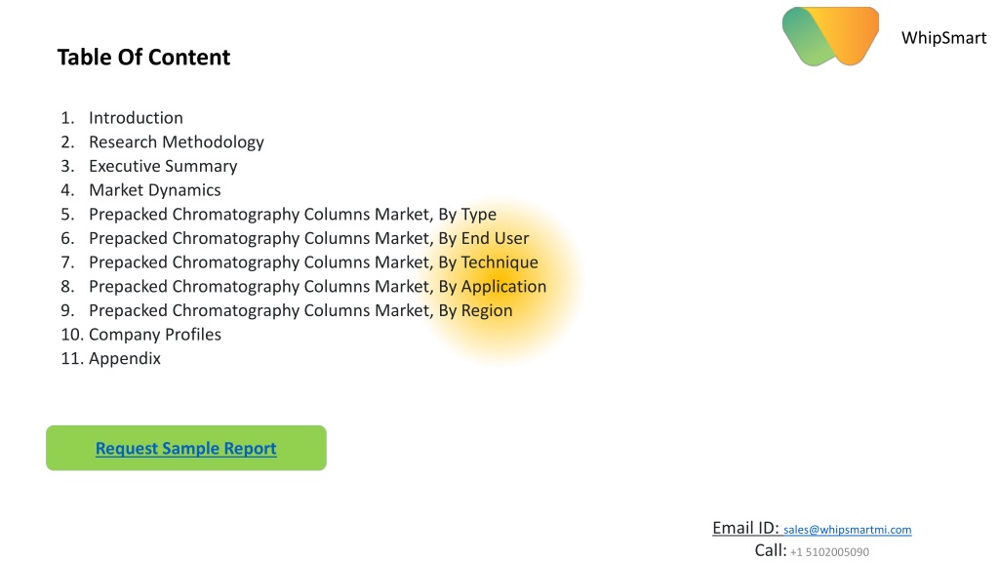Click the Introduction list item
Image resolution: width=999 pixels, height=562 pixels.
click(136, 118)
